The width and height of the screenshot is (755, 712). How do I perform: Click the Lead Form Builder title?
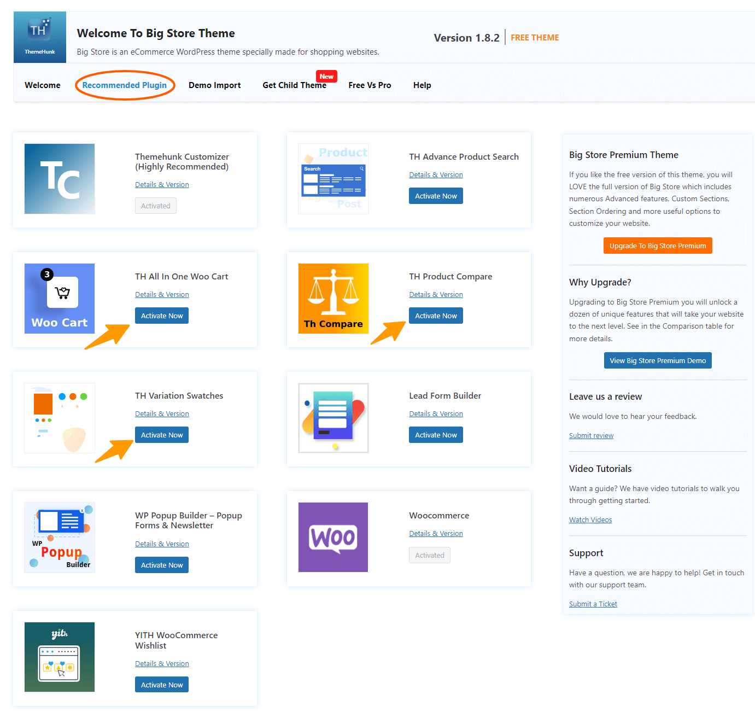445,396
